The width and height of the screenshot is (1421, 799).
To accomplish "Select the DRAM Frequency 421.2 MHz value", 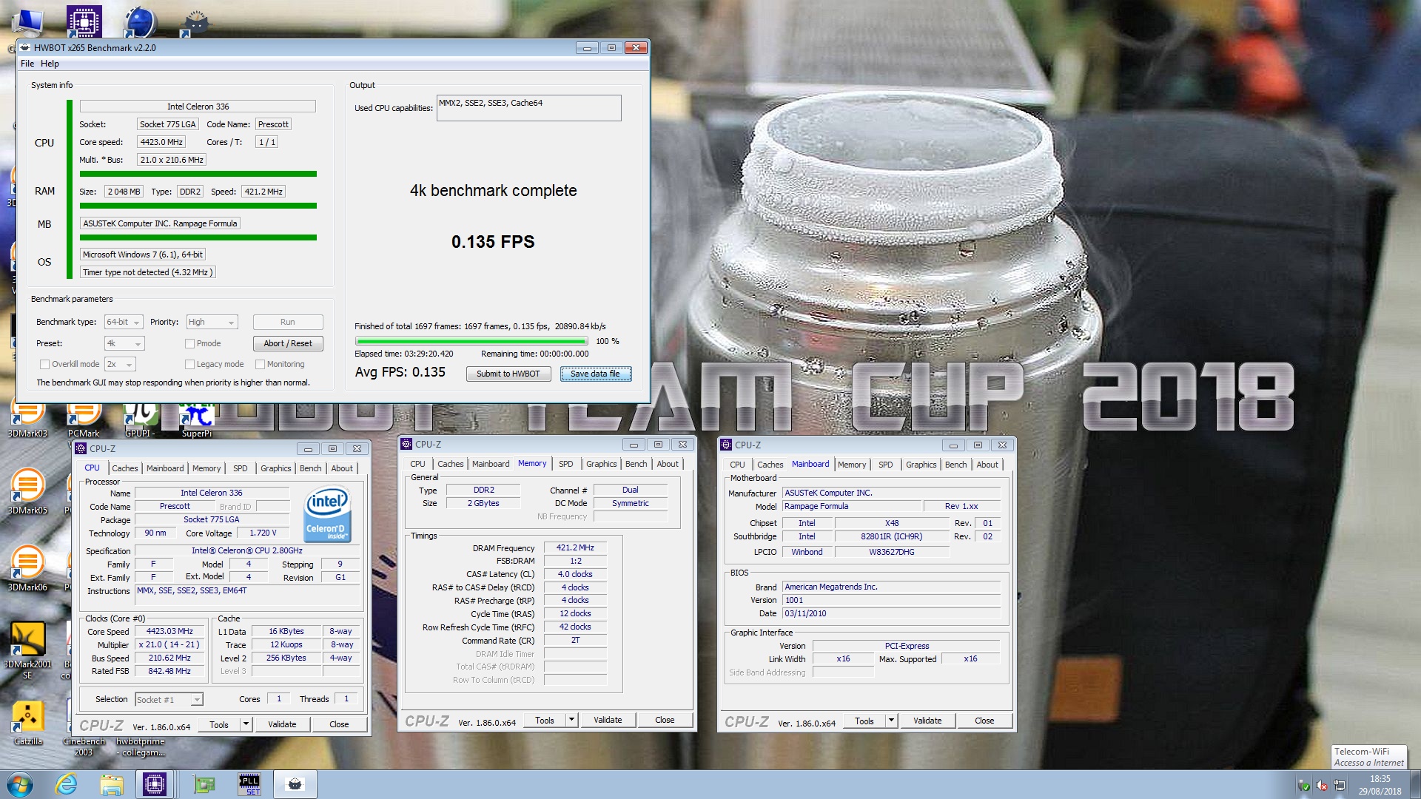I will tap(575, 547).
